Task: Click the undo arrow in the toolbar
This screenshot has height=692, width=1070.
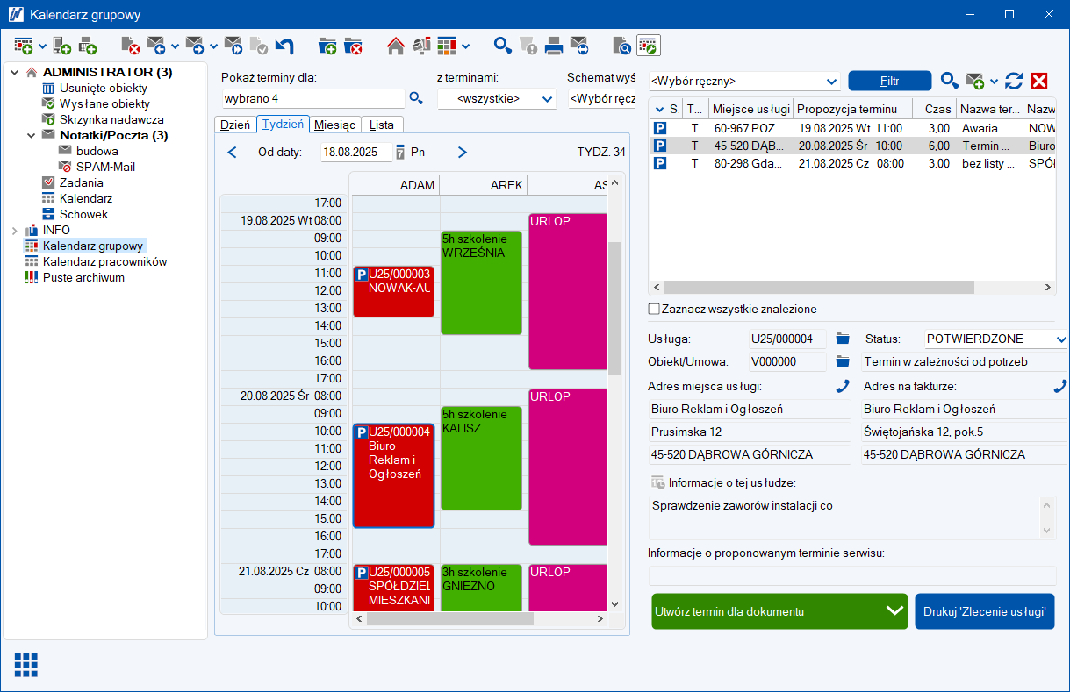Action: point(284,46)
